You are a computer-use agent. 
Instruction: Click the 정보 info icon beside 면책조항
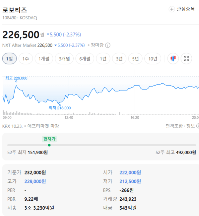pyautogui.click(x=198, y=126)
